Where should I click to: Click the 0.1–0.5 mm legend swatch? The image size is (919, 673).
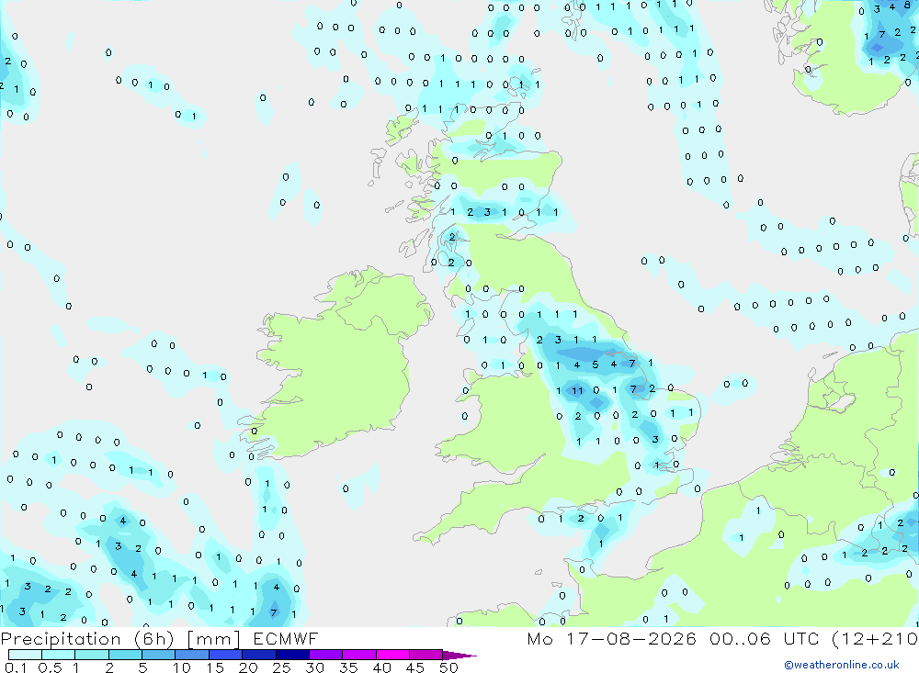[x=25, y=655]
